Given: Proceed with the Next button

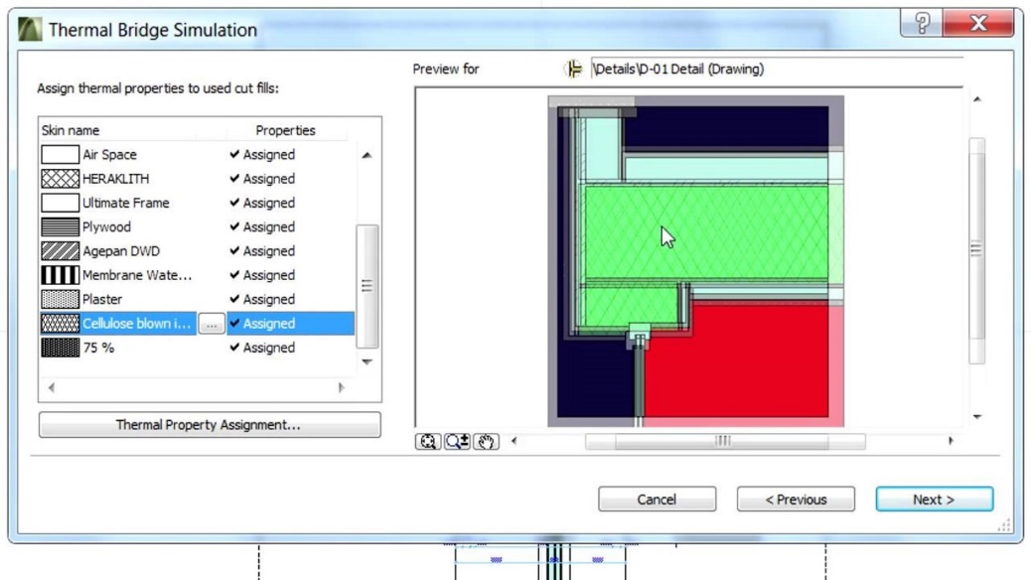Looking at the screenshot, I should coord(934,500).
